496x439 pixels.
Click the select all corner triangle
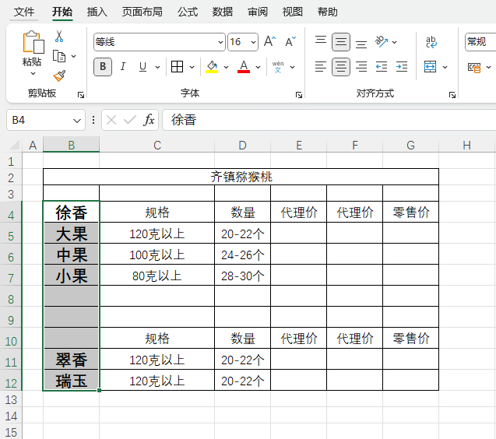15,146
